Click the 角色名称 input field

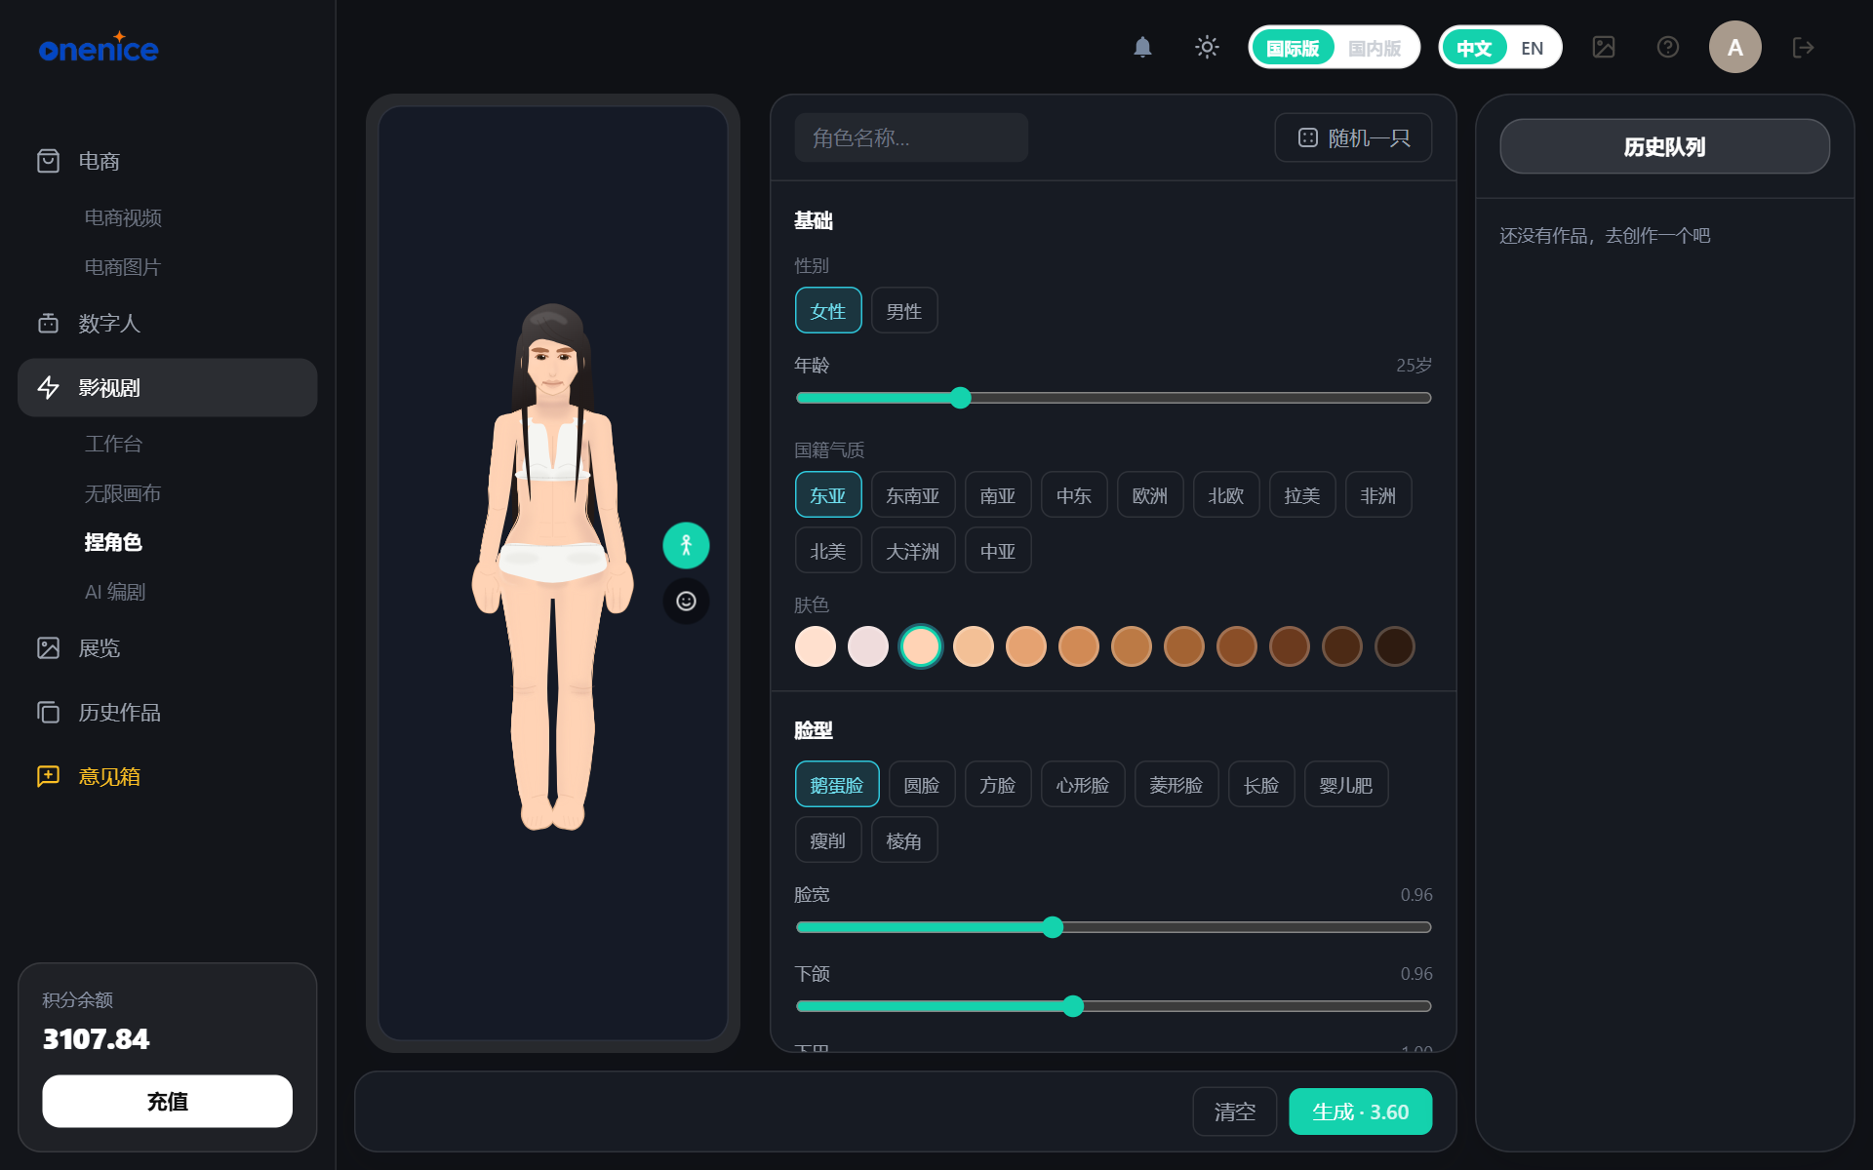click(x=911, y=137)
